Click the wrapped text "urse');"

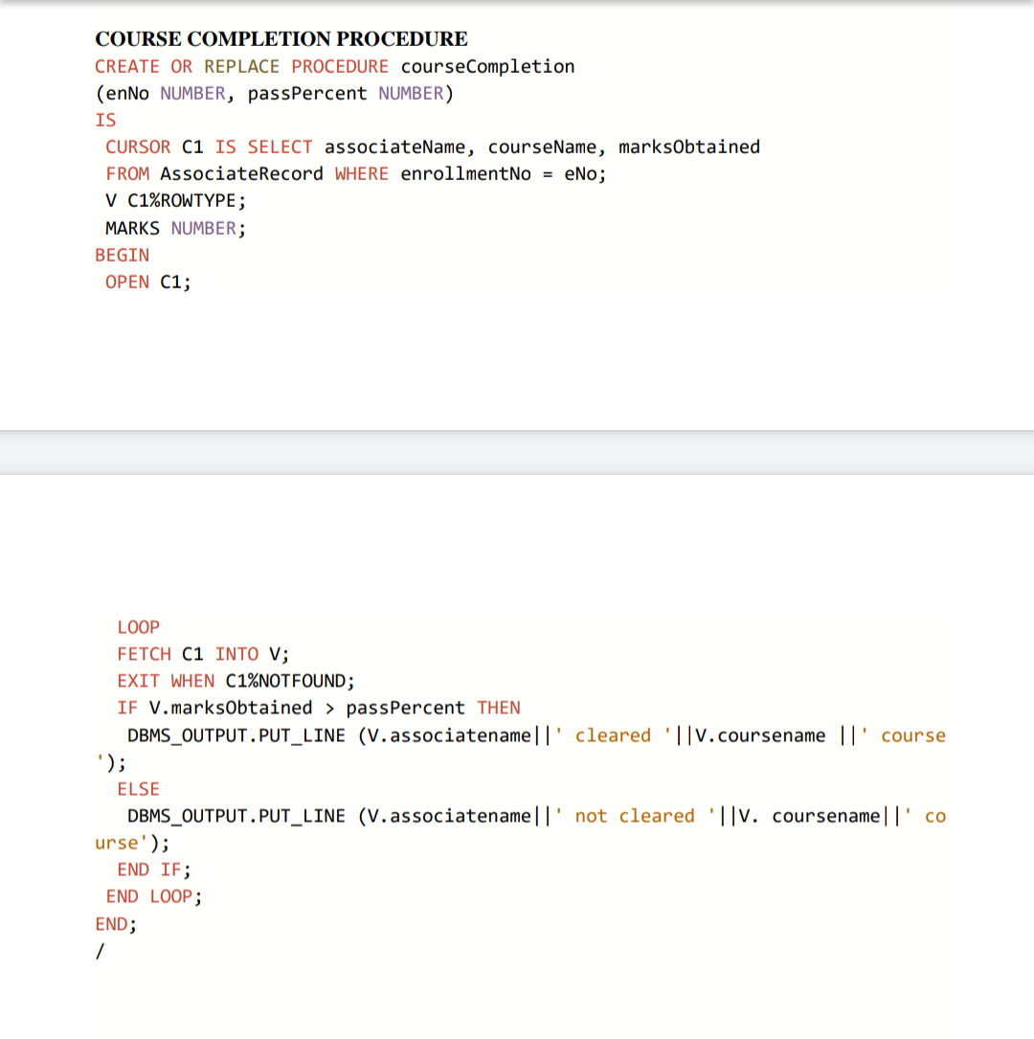132,844
